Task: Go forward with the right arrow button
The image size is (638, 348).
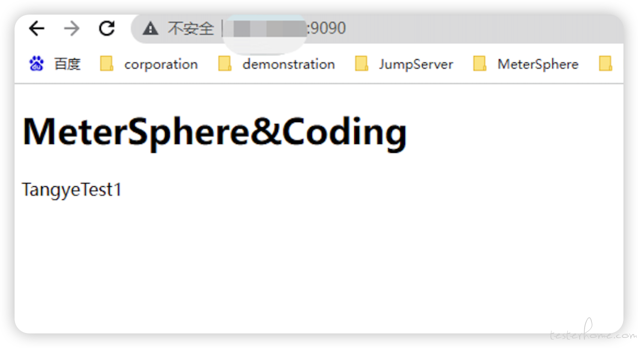Action: pos(72,28)
